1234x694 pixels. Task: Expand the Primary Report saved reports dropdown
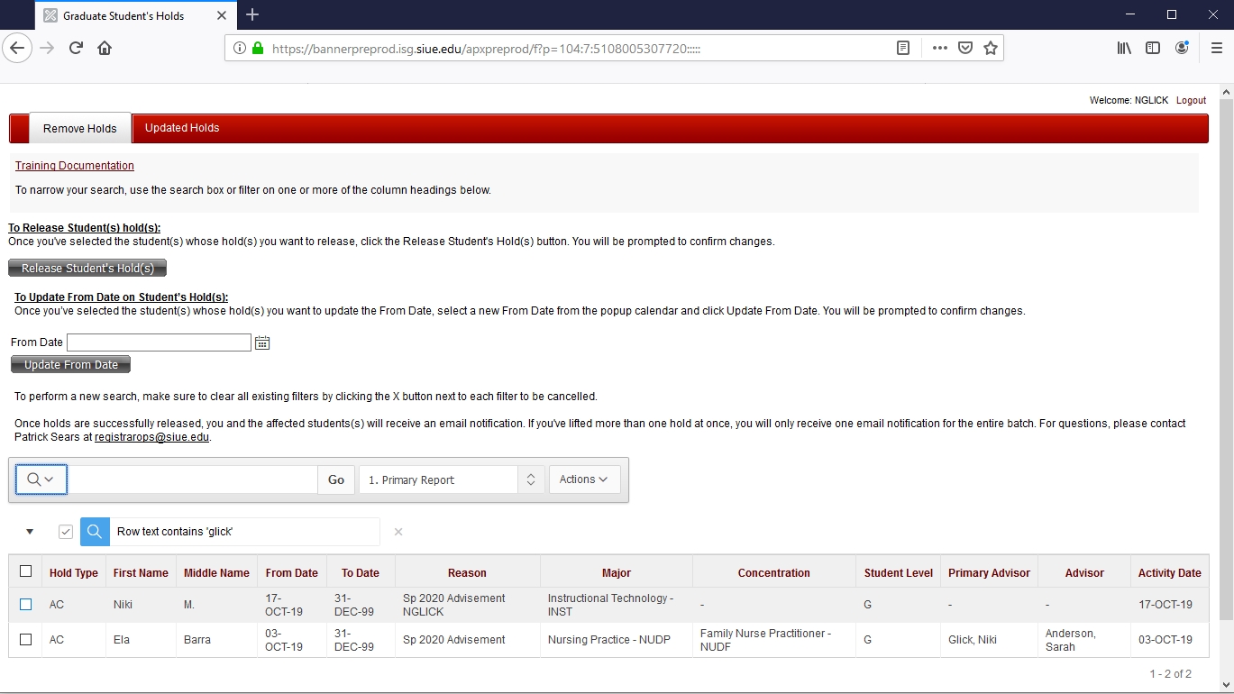pos(452,479)
